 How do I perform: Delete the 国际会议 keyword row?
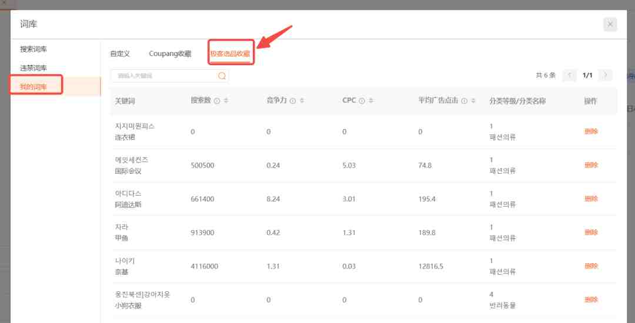[591, 165]
